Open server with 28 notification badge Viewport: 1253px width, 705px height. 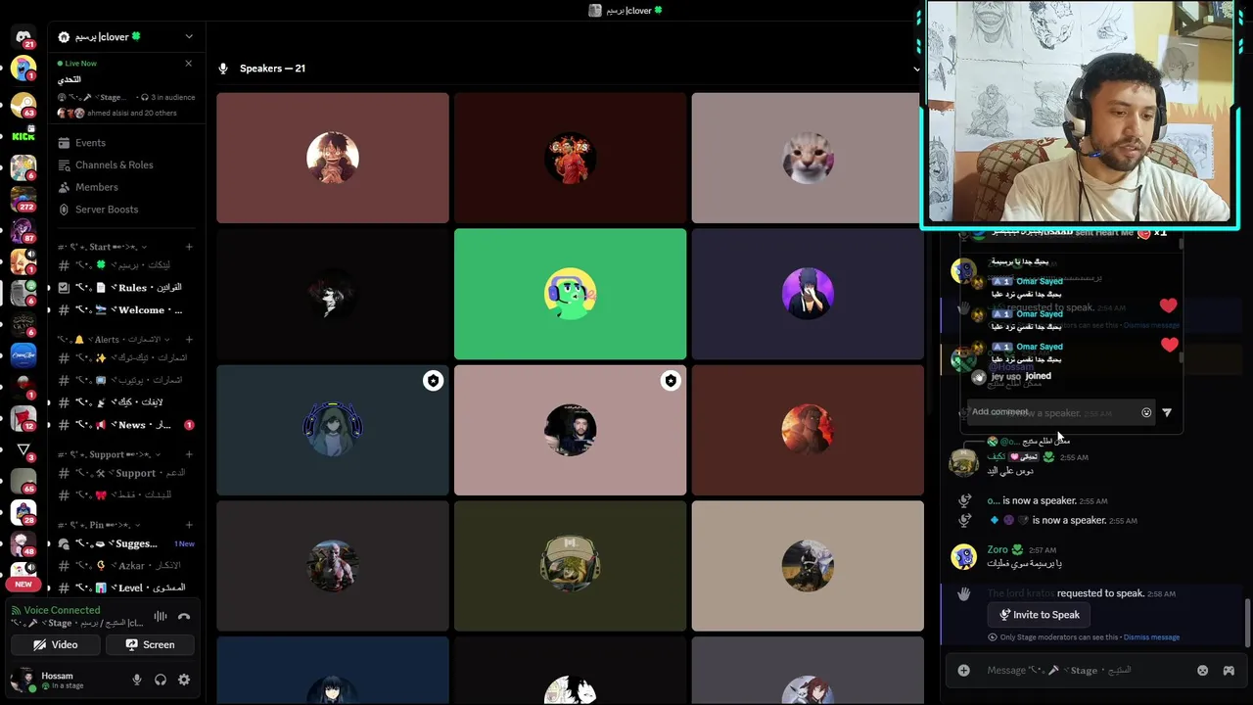click(23, 512)
